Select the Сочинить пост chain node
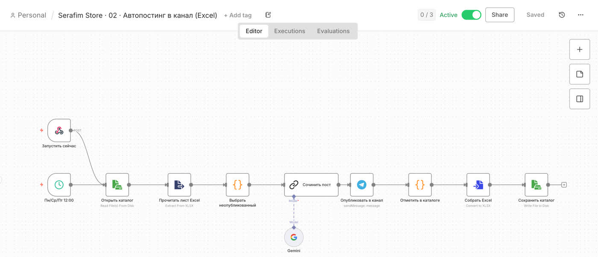 coord(311,185)
